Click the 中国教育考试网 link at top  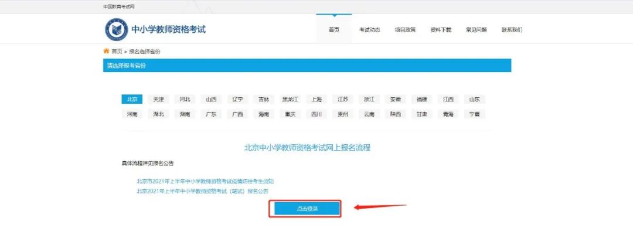click(x=119, y=6)
